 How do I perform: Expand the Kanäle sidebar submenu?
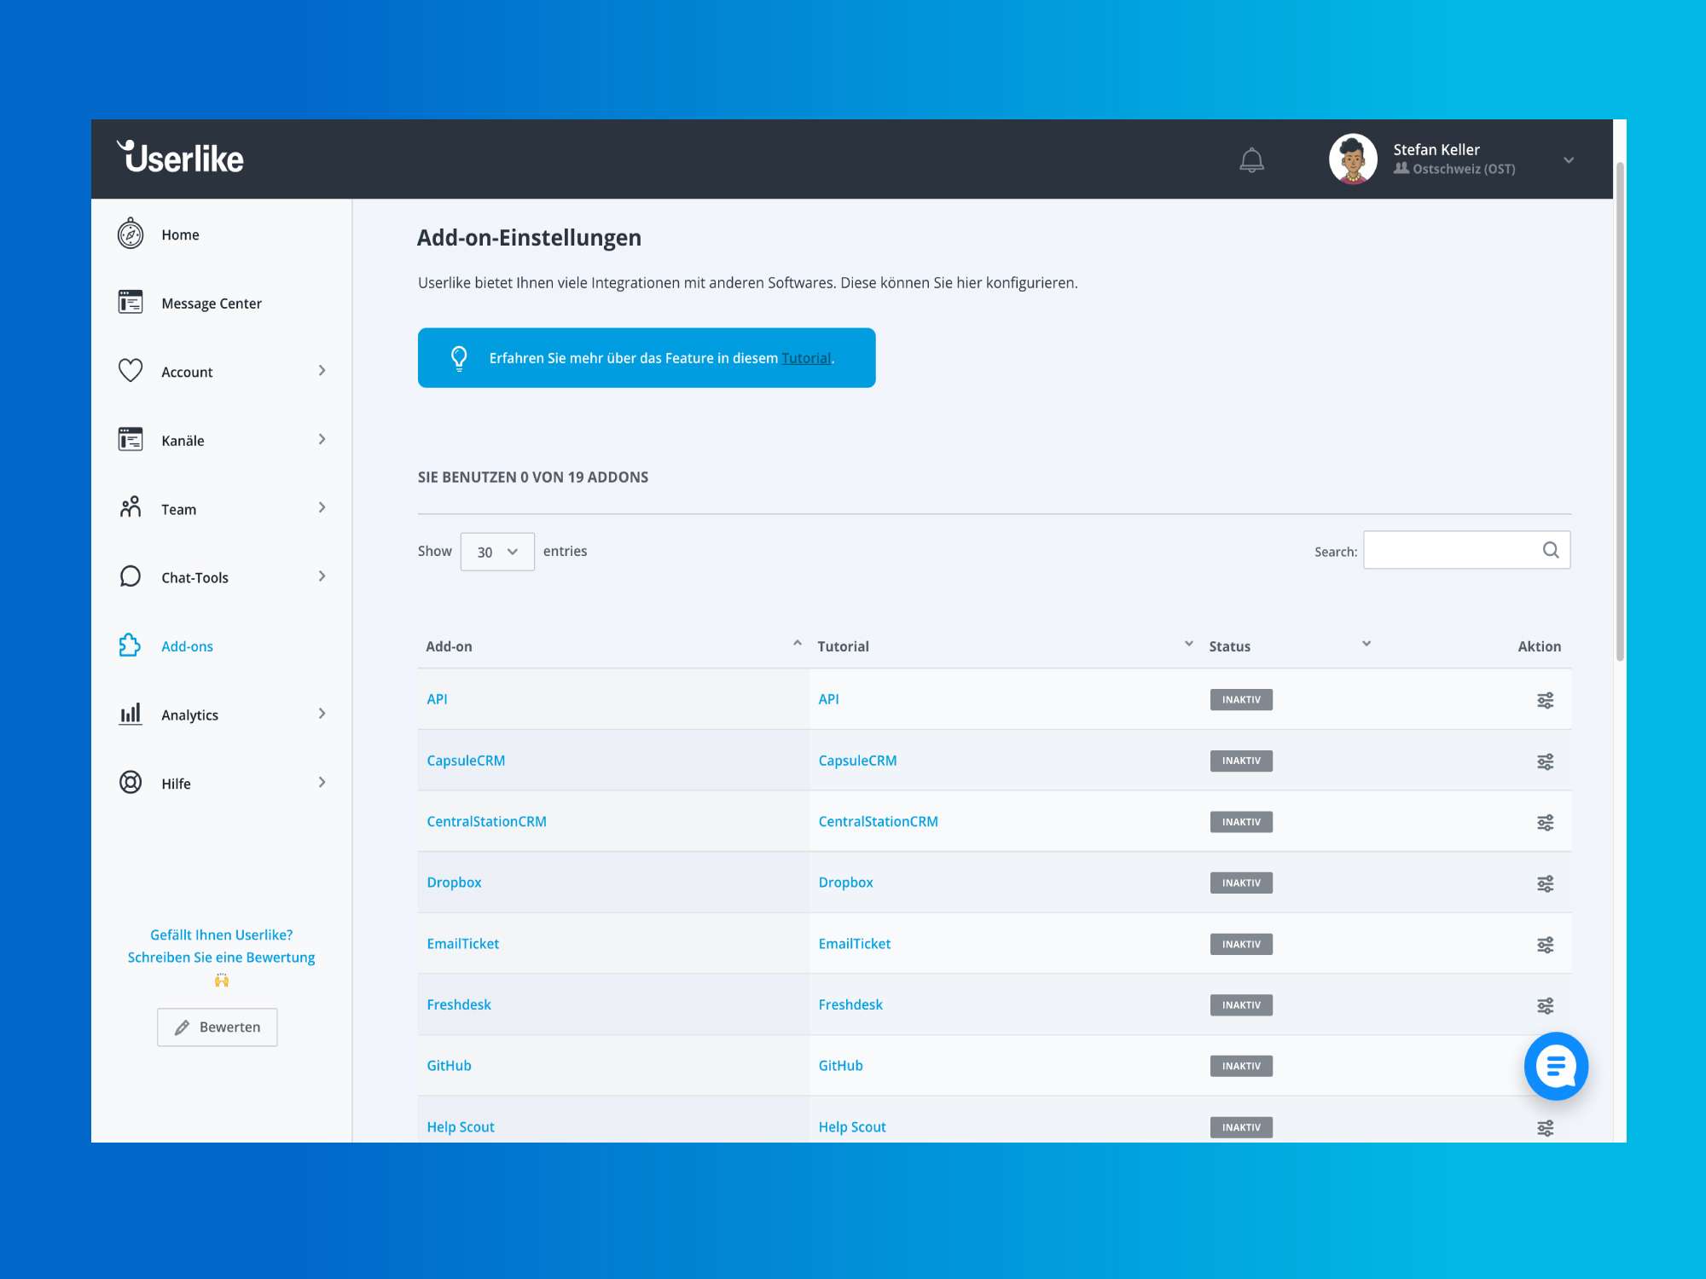322,439
